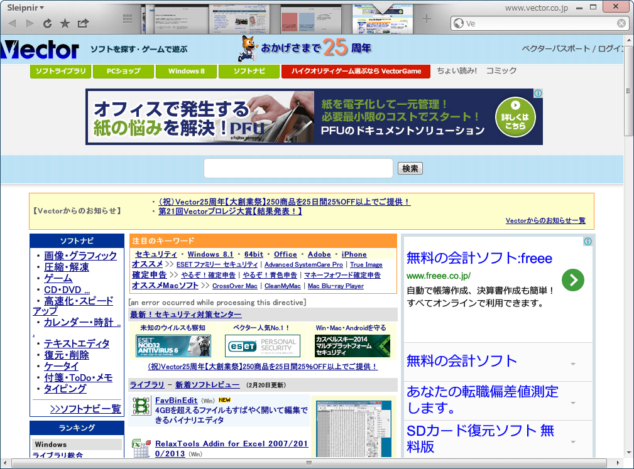The image size is (634, 469).
Task: Click the horizontal scrollbar thumb
Action: (309, 463)
